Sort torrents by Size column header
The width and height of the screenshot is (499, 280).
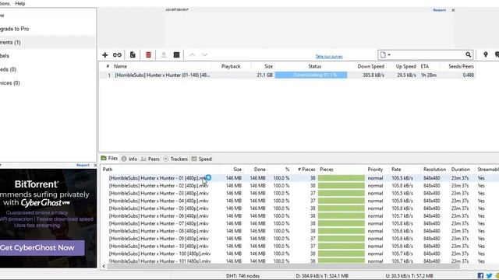coord(268,66)
